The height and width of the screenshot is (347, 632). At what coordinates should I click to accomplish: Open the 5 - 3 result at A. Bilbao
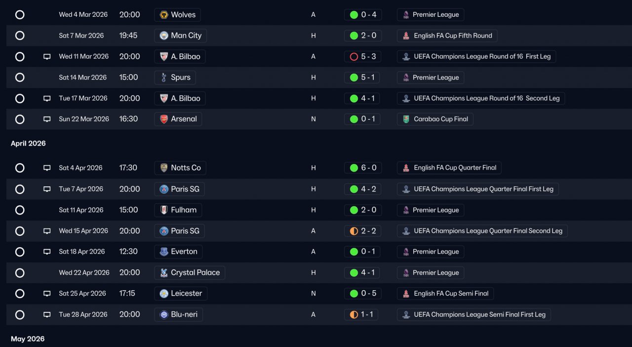(362, 57)
